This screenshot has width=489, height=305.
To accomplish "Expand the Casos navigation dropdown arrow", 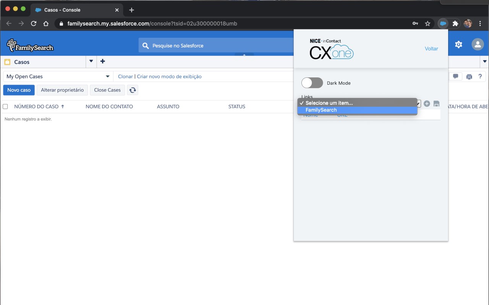I will (x=91, y=61).
